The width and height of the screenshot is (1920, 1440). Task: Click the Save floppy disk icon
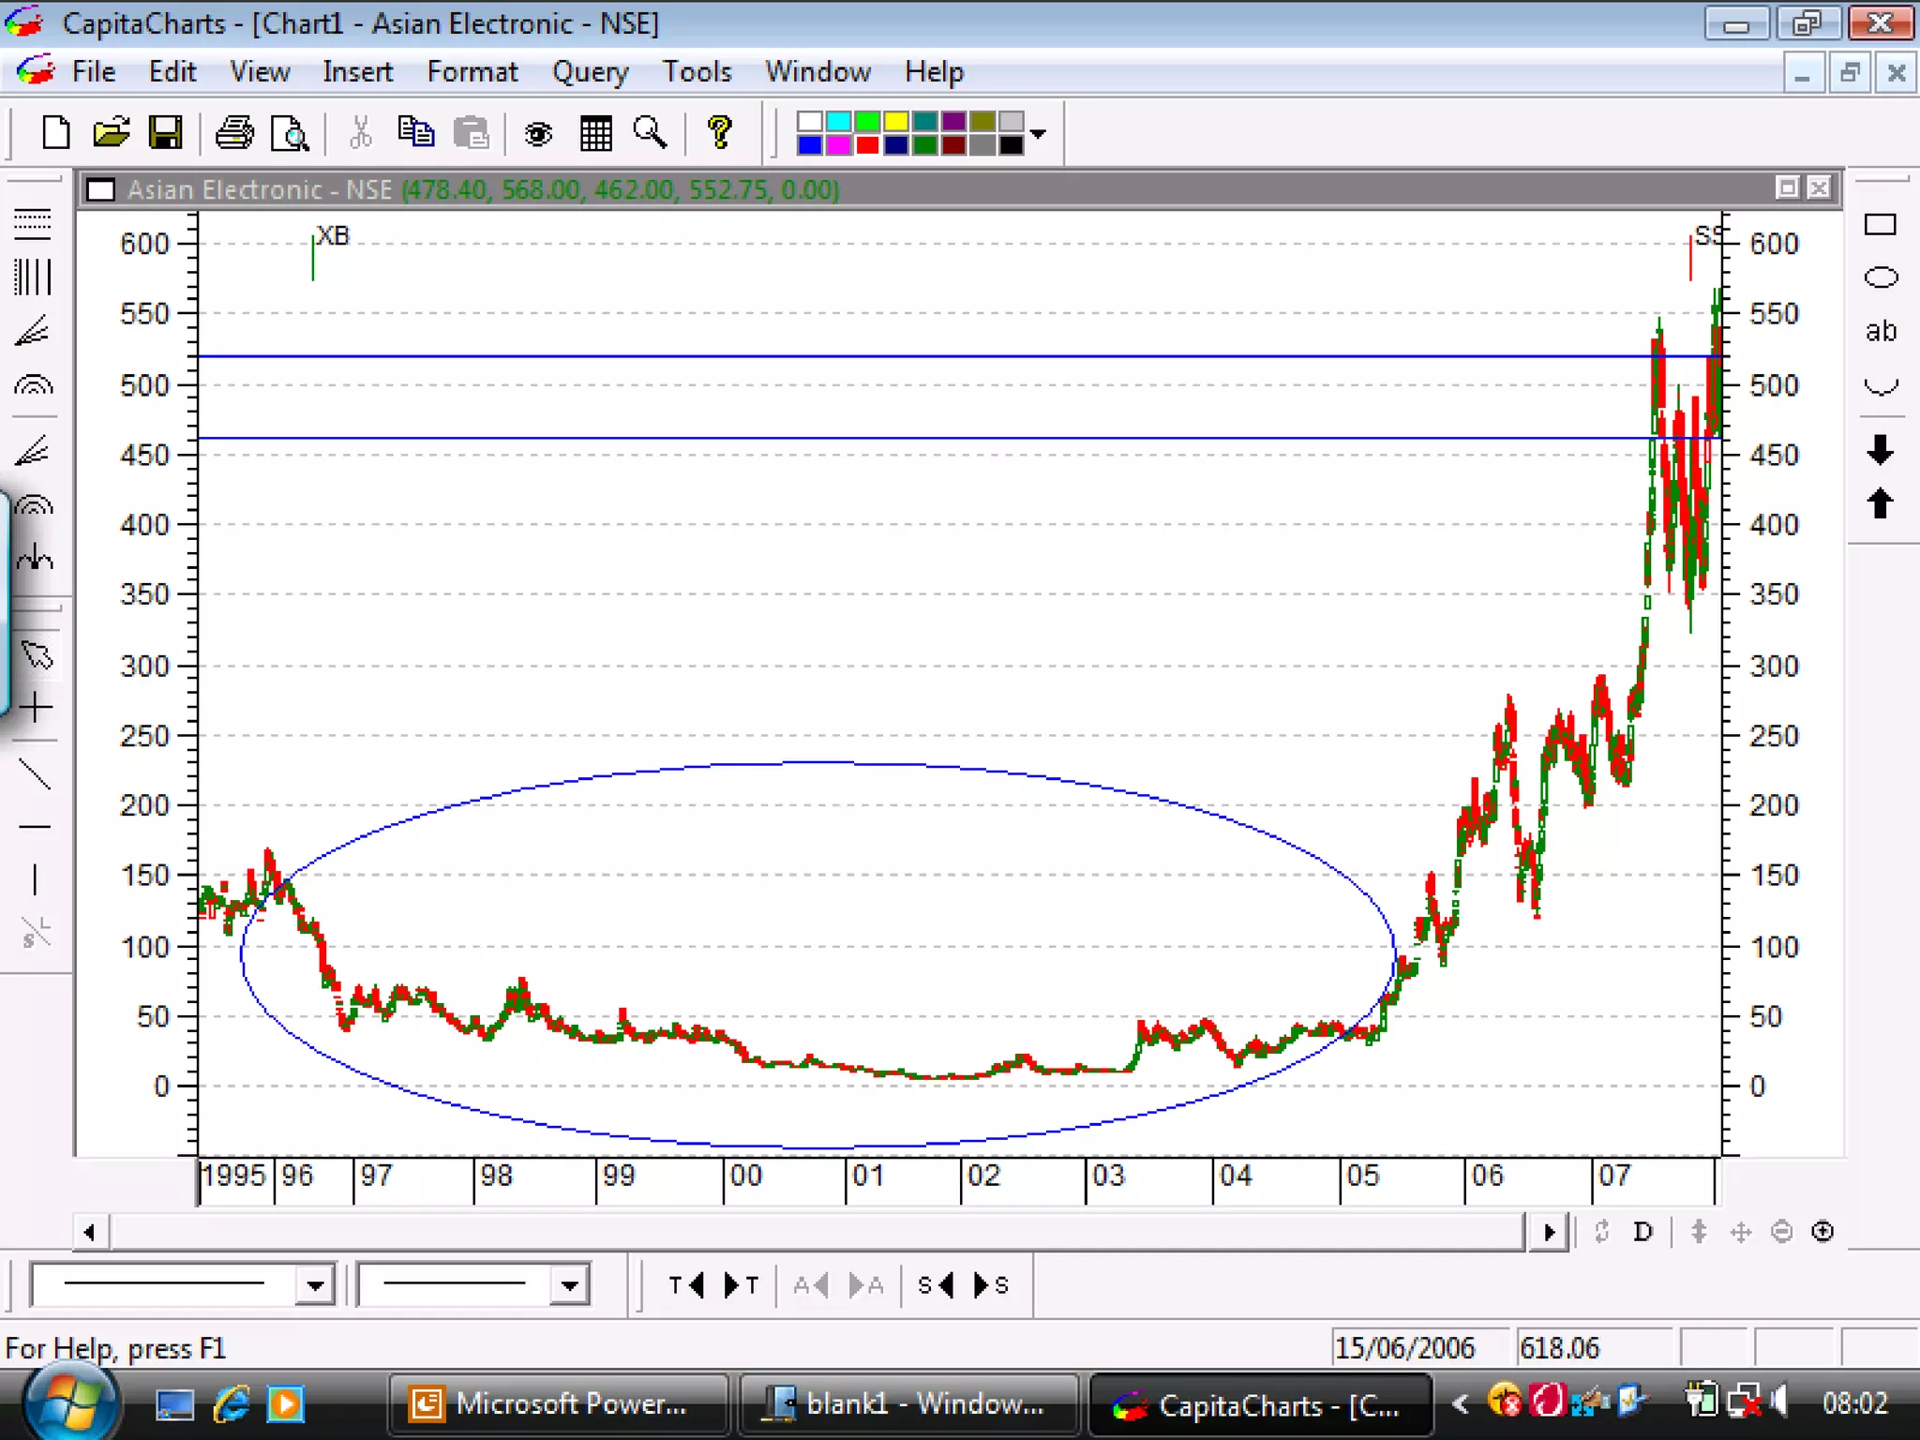166,133
